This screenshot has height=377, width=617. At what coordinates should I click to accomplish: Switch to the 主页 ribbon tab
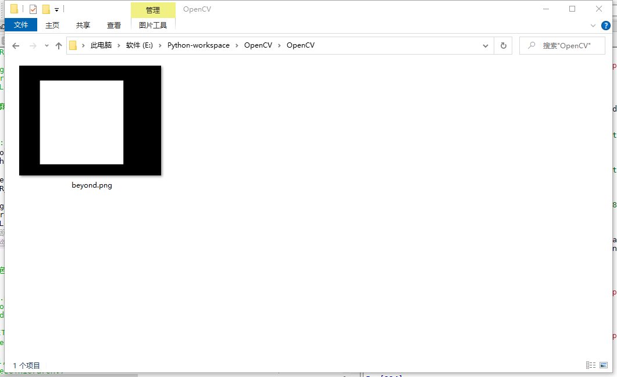pos(52,25)
